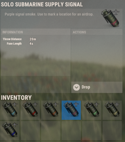Select the yellow-banded supply signal grenade
Screen dimensions: 125x142
pyautogui.click(x=112, y=110)
